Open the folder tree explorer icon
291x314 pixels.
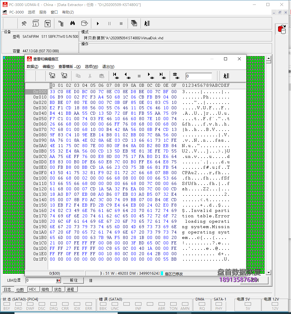coord(61,24)
